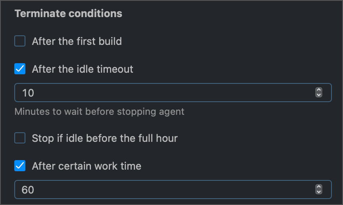Enable the "After the first build" checkbox
This screenshot has width=343, height=205.
point(20,41)
